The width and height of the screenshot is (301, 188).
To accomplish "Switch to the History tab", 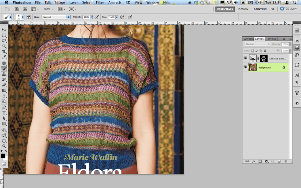I will tap(271, 39).
